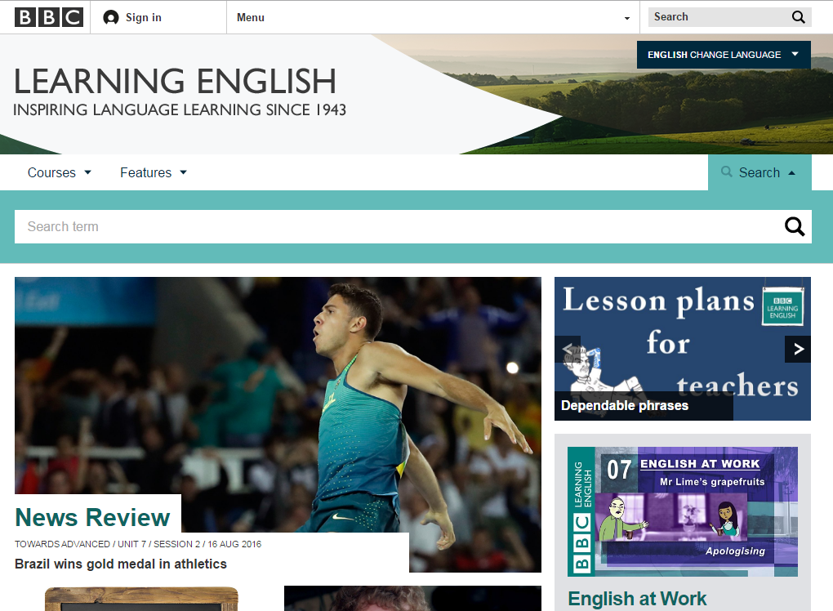Open the News Review heading link
Viewport: 833px width, 611px height.
coord(92,518)
